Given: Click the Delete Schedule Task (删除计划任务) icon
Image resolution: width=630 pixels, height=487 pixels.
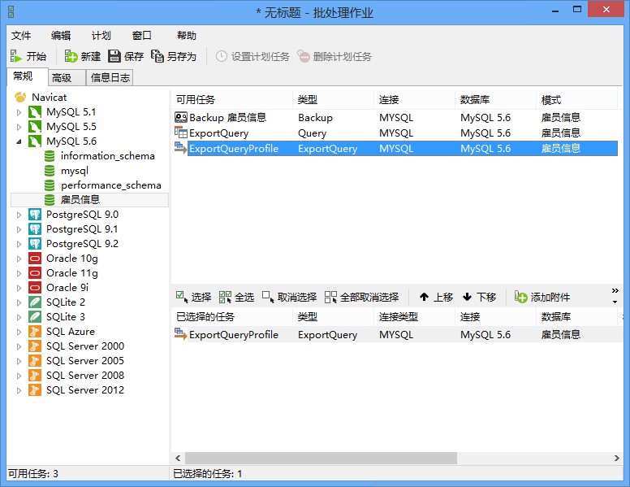Looking at the screenshot, I should (x=304, y=56).
